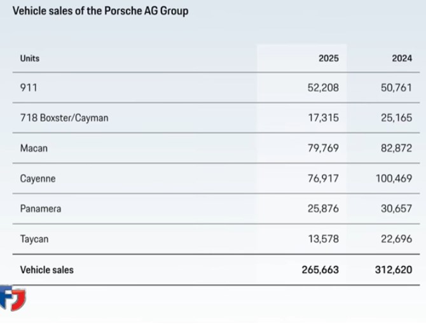
Task: Click the Vehicle sales total row label
Action: [47, 269]
